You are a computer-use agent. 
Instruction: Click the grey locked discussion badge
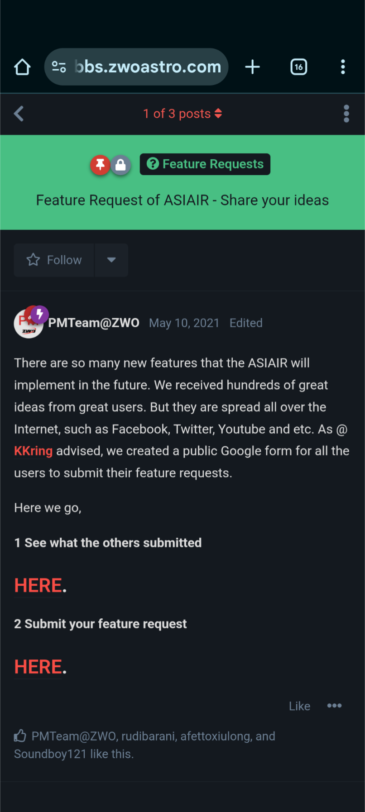[x=120, y=165]
